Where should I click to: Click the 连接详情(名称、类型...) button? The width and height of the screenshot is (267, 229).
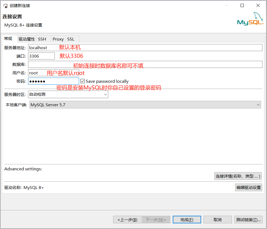[238, 176]
